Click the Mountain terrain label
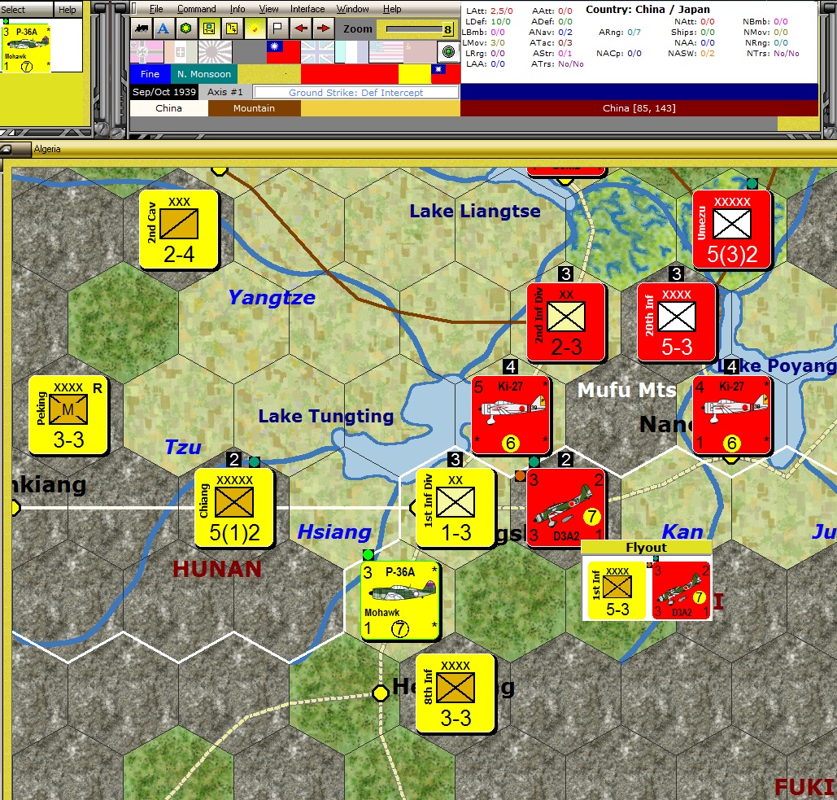 pos(254,108)
